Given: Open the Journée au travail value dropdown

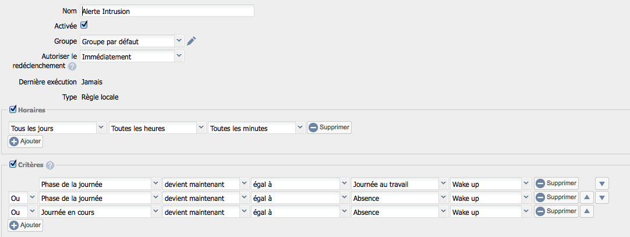Looking at the screenshot, I should [399, 184].
